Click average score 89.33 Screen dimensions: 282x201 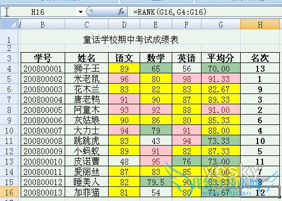[x=221, y=99]
